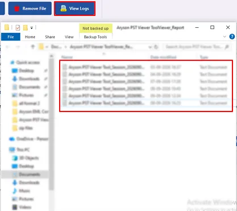The image size is (237, 211).
Task: Click the Remove File button
Action: coord(30,9)
